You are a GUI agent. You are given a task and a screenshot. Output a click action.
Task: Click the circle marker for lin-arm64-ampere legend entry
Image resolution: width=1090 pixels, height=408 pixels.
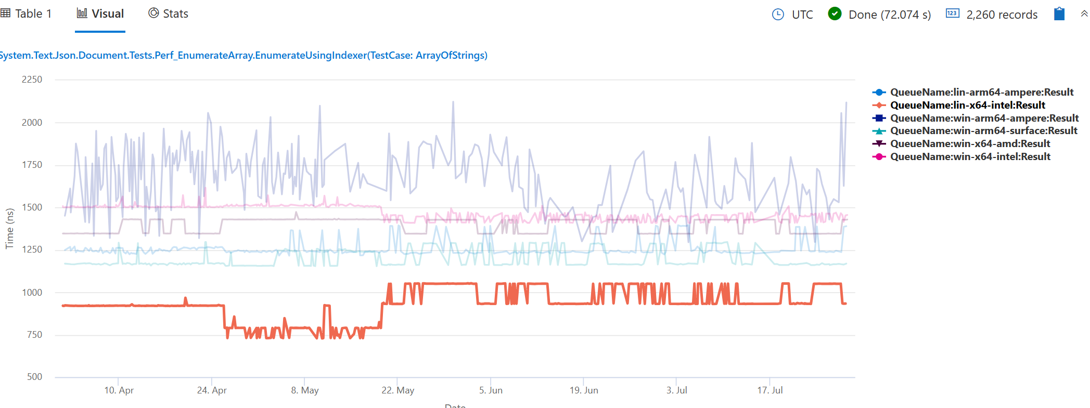tap(879, 92)
